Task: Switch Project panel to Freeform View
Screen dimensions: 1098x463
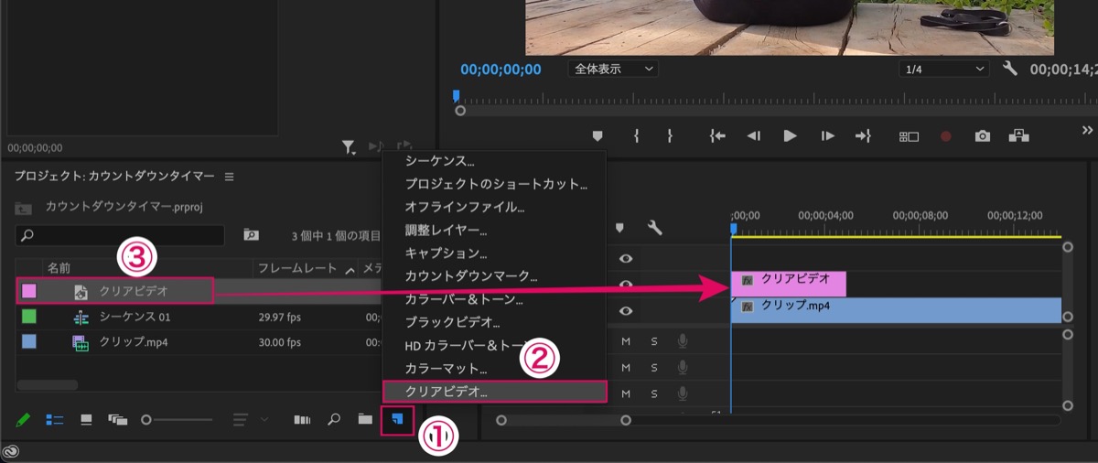Action: click(117, 420)
